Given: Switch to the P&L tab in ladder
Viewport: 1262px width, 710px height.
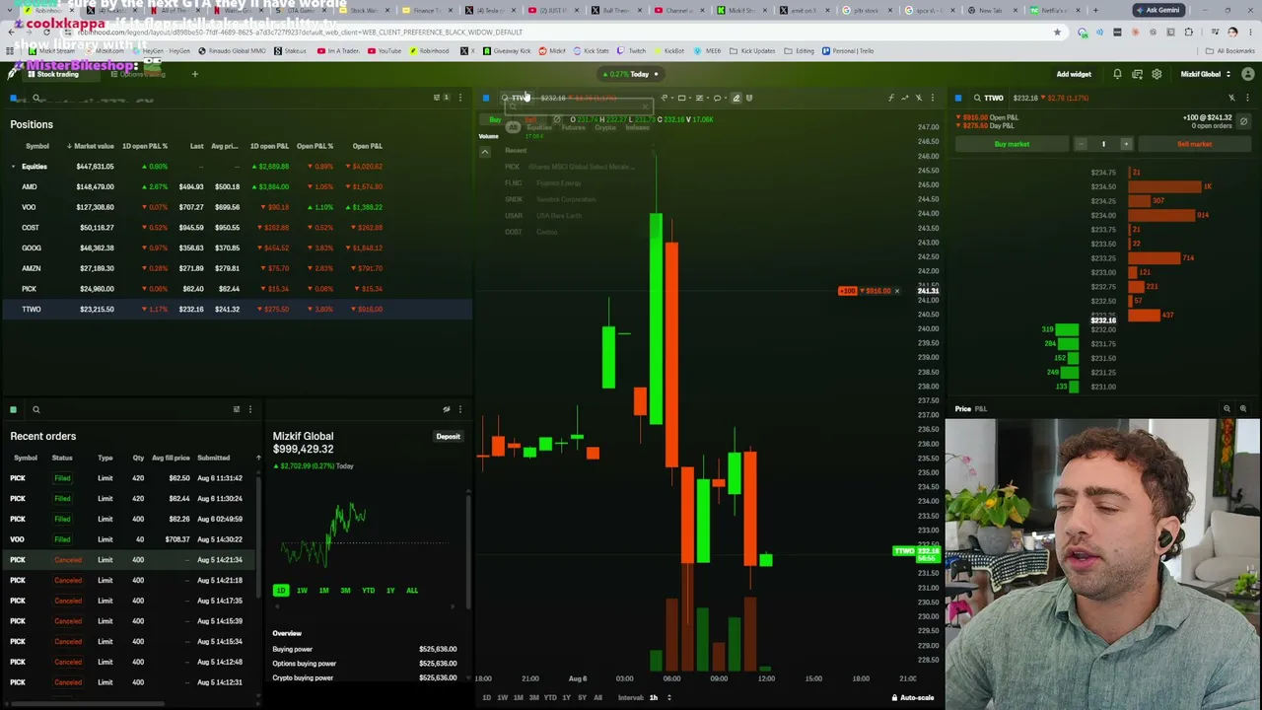Looking at the screenshot, I should click(x=981, y=408).
